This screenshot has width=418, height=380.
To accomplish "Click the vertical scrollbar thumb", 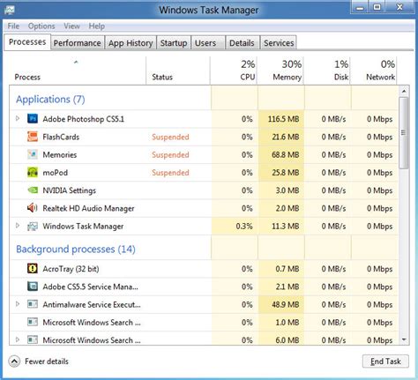I will pos(404,133).
